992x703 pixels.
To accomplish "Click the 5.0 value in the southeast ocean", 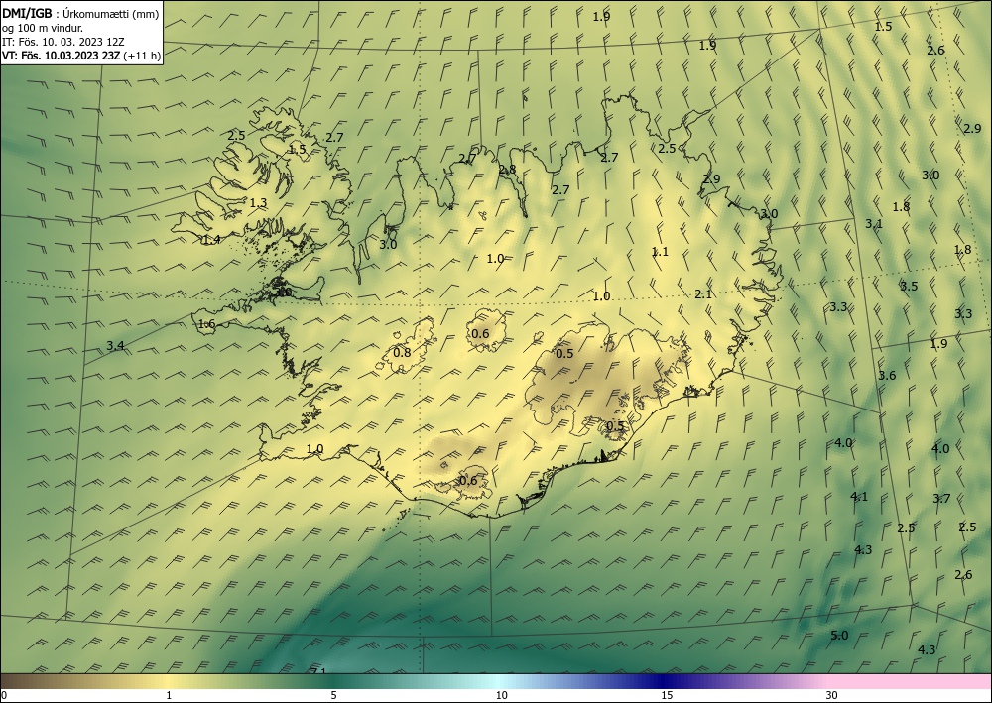I will pyautogui.click(x=839, y=636).
